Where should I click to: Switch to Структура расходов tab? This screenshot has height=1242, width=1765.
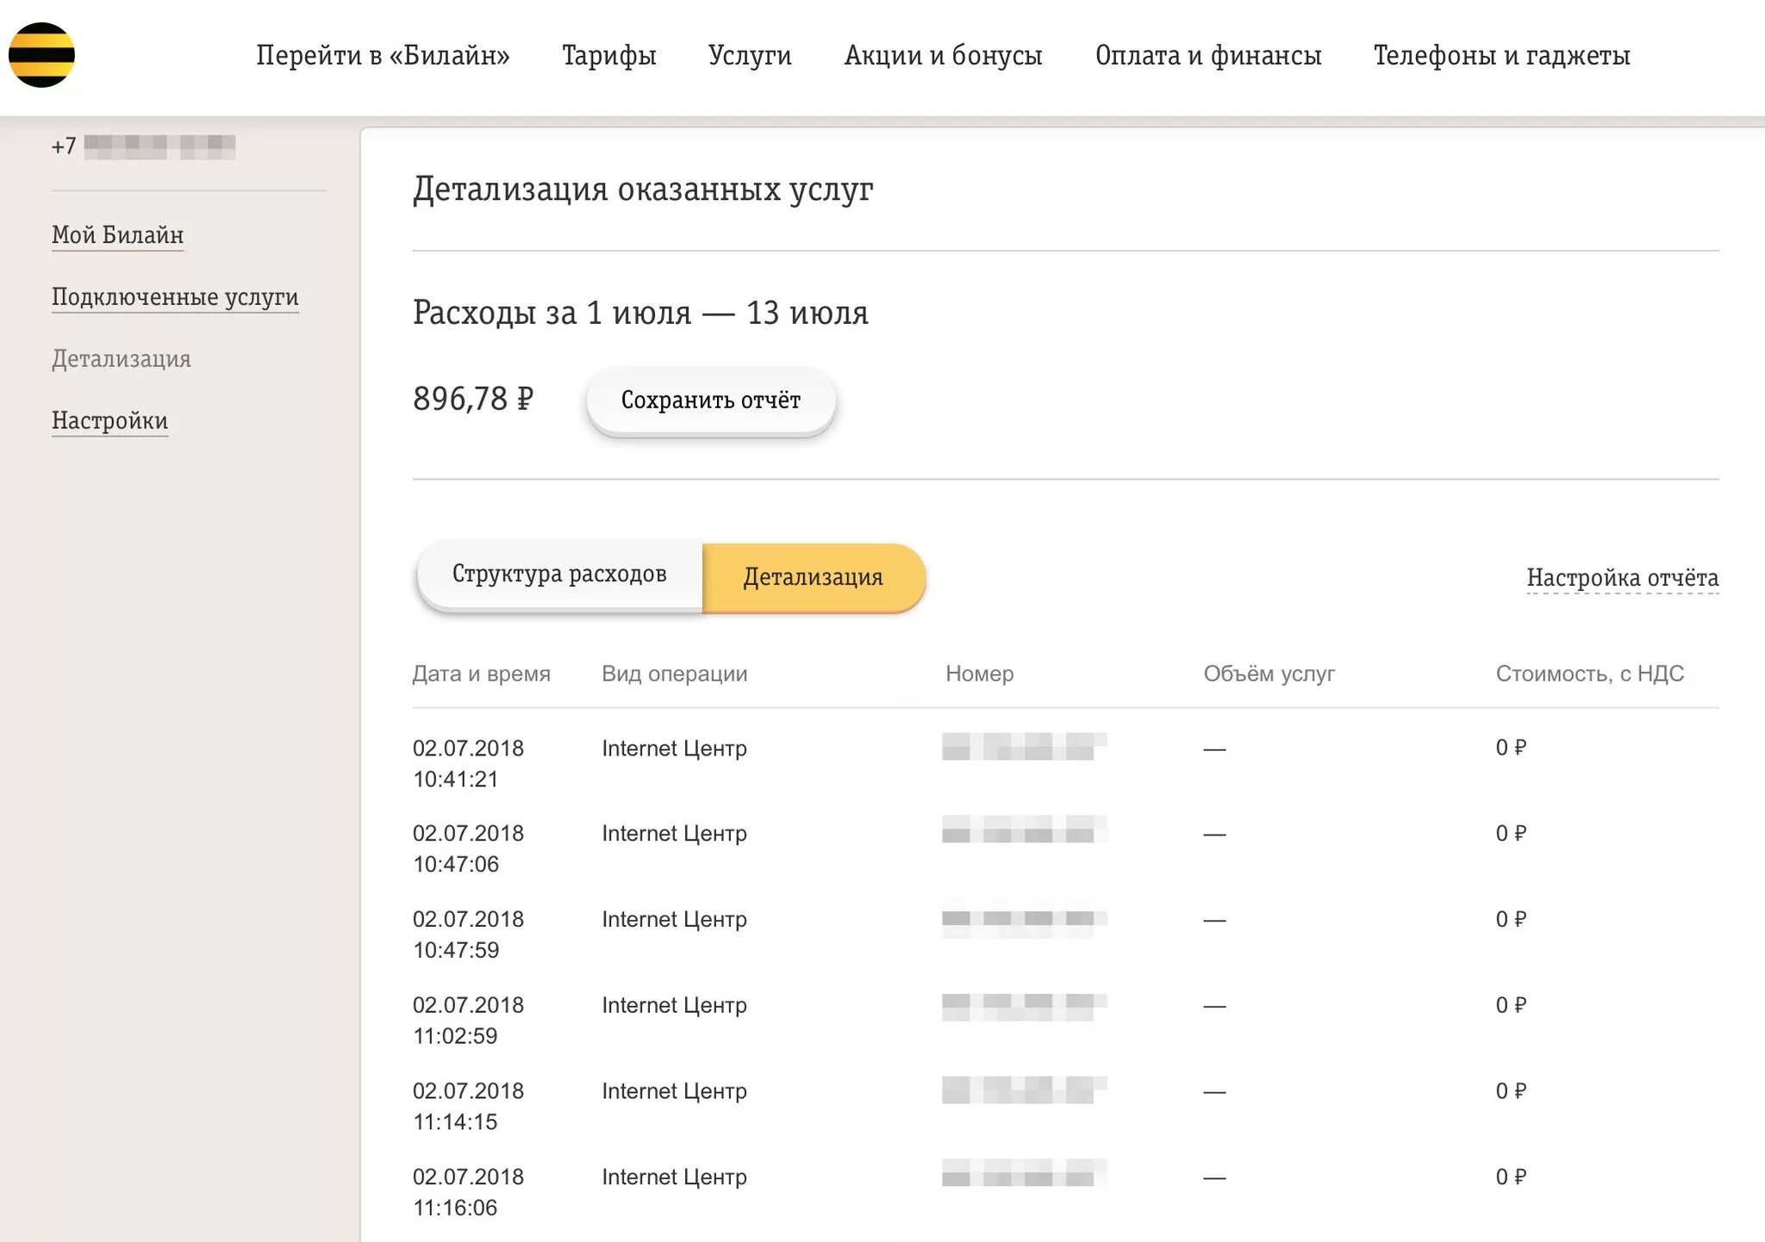pyautogui.click(x=559, y=574)
